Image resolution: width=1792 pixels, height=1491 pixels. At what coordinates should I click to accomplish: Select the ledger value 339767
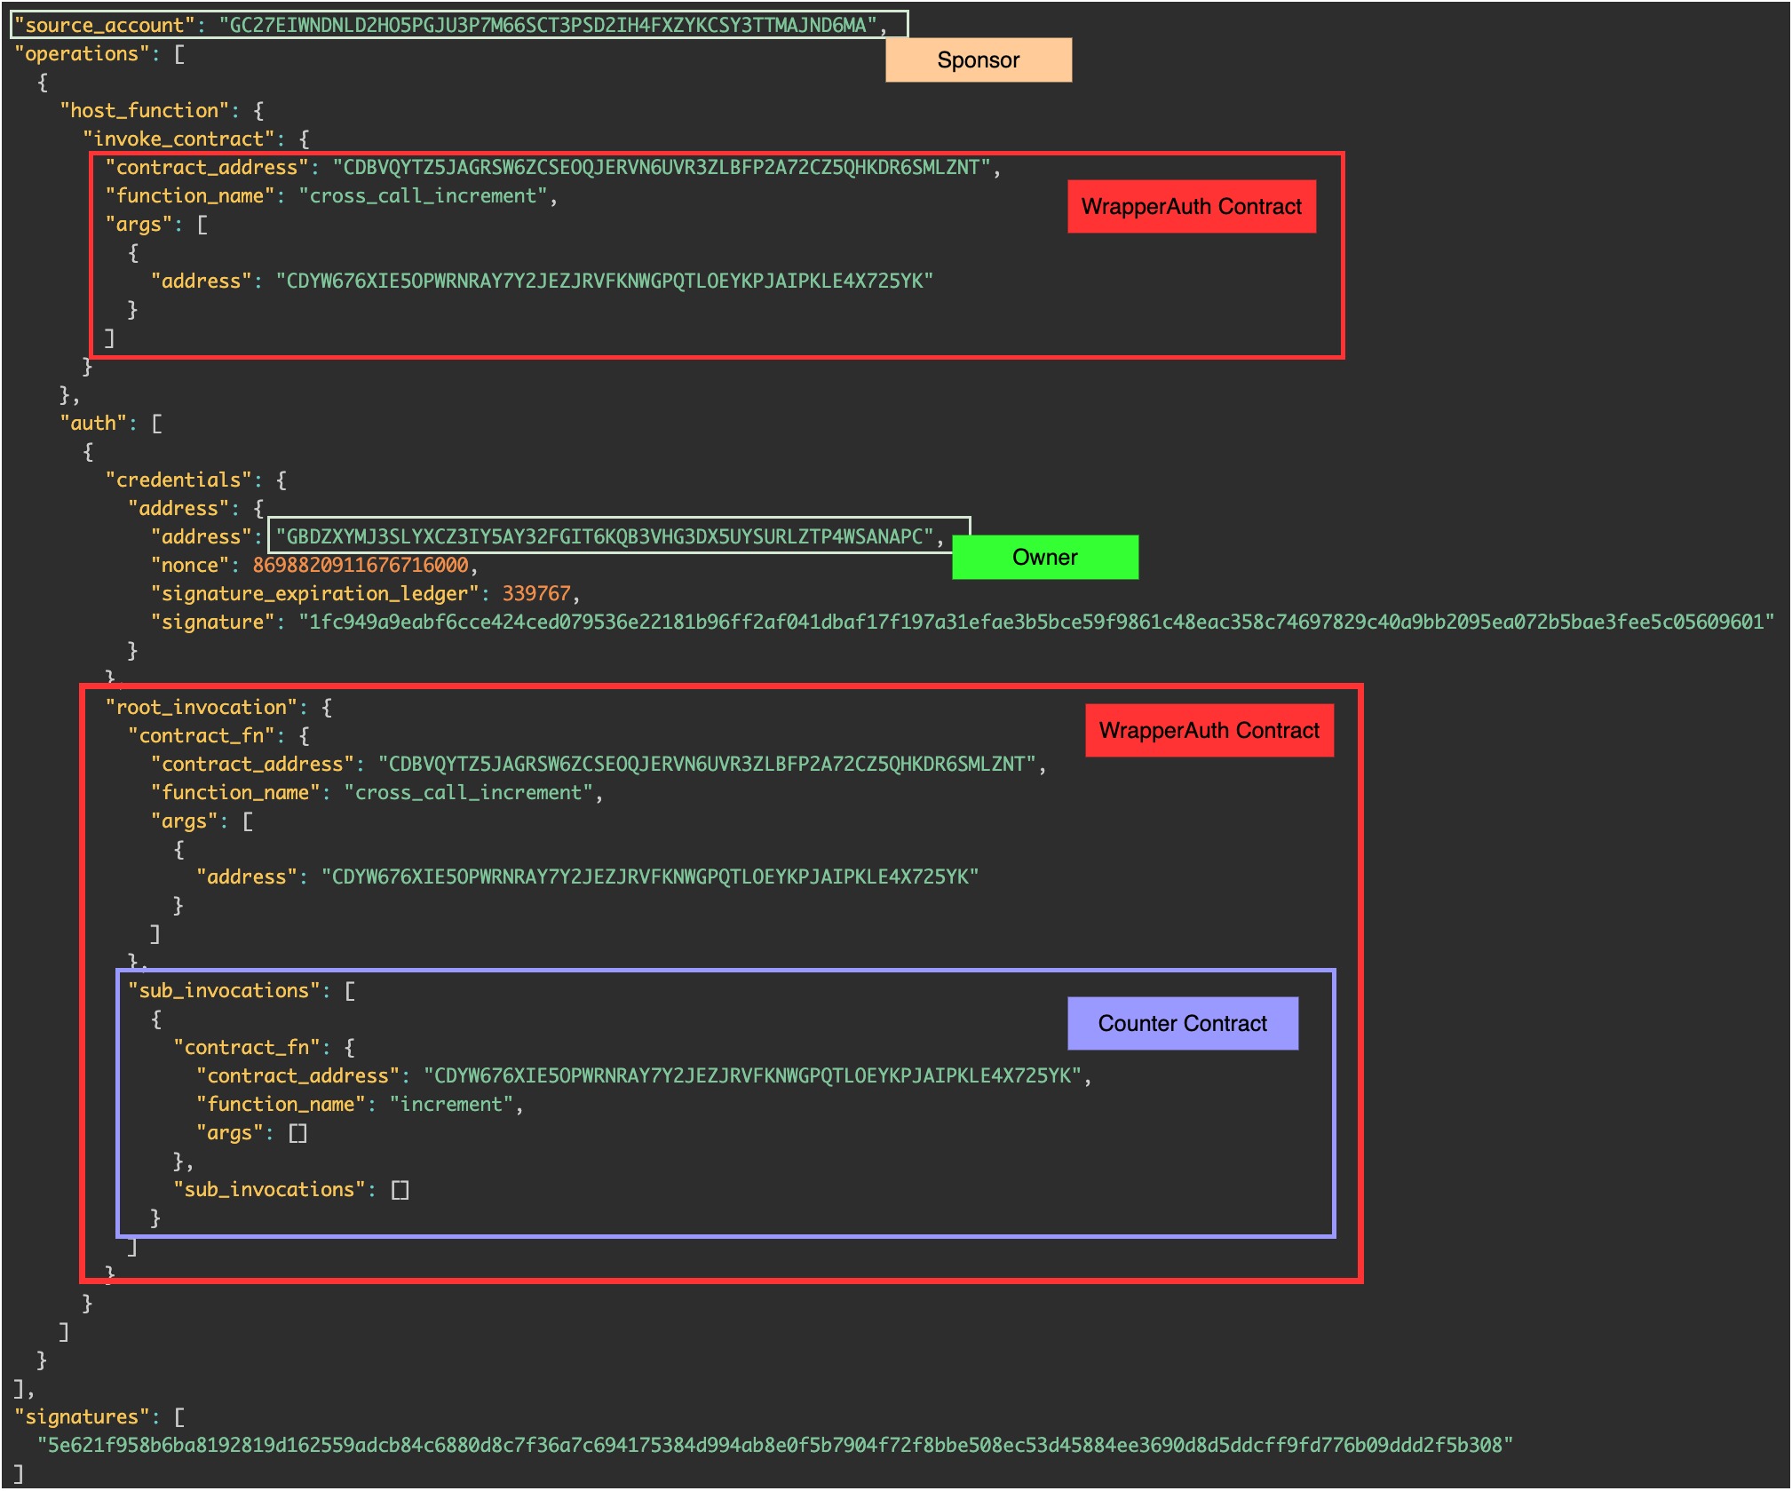(x=536, y=593)
